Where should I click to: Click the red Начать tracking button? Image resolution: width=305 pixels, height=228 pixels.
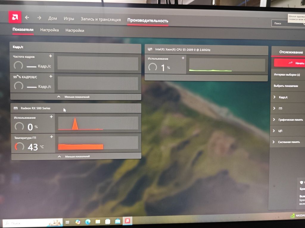290,63
